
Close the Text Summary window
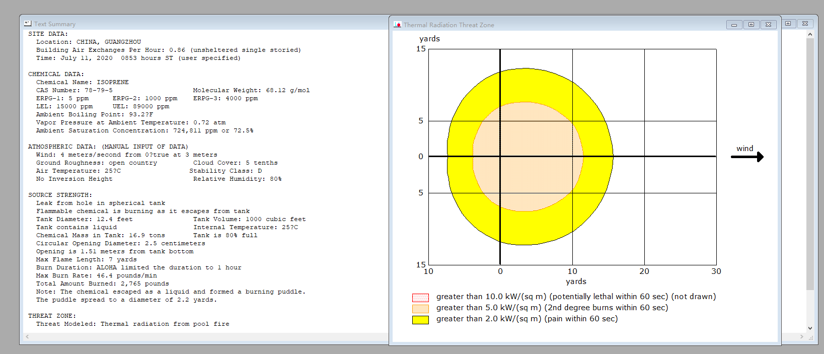805,23
